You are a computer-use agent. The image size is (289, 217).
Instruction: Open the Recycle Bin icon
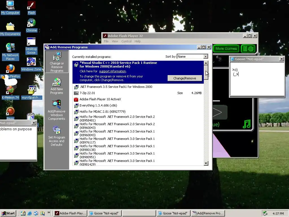pos(30,116)
